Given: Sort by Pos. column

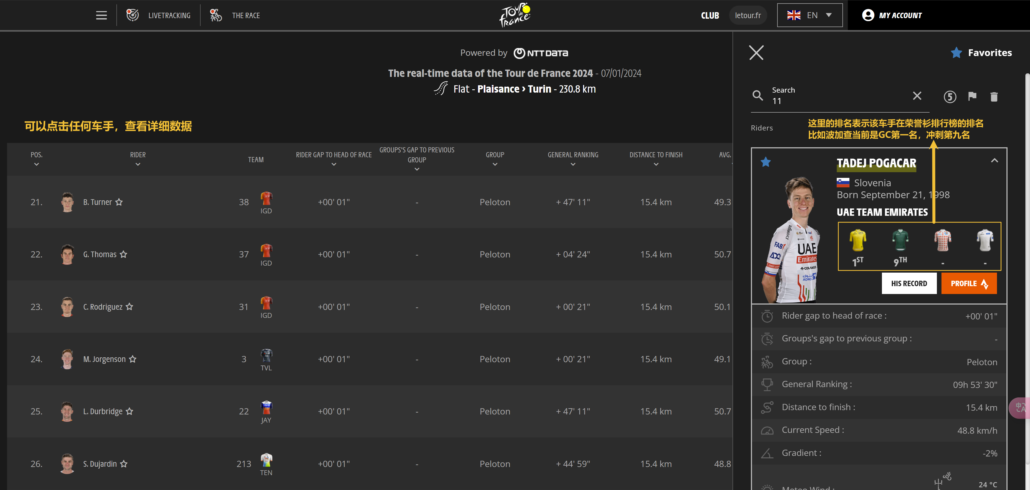Looking at the screenshot, I should coord(36,159).
